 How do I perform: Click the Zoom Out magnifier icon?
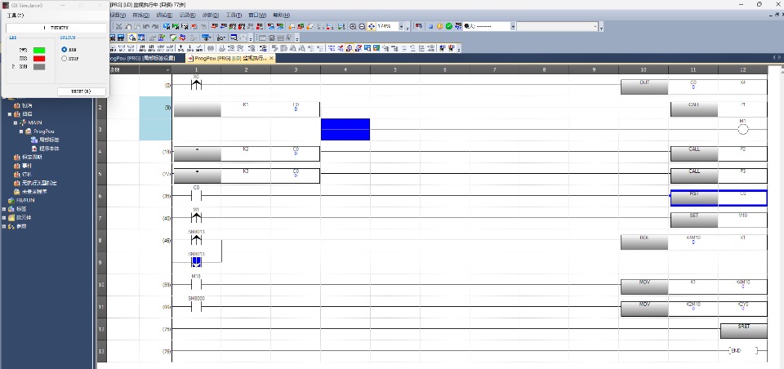pyautogui.click(x=362, y=26)
